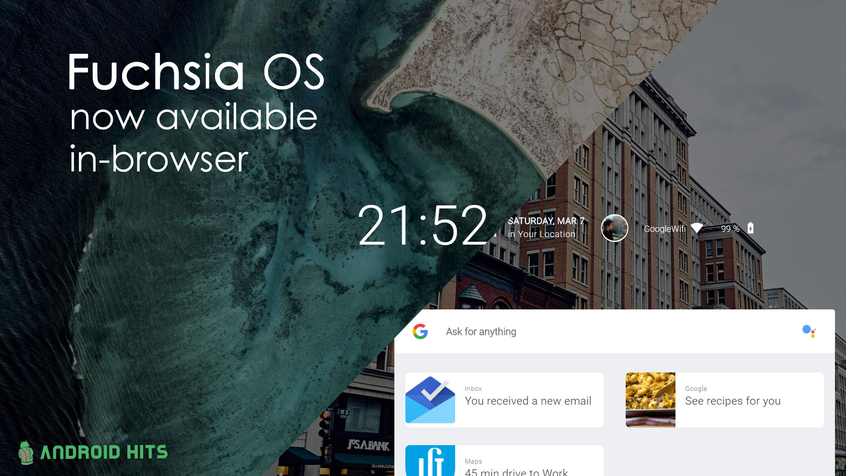
Task: Click the 'in-browser' headline text
Action: pos(159,159)
